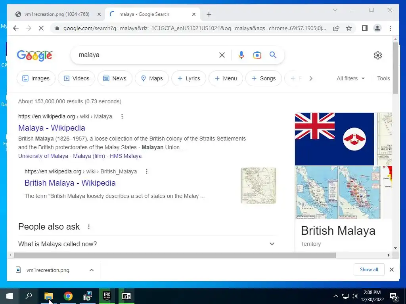This screenshot has width=406, height=304.
Task: Add the Lyrics search refinement
Action: tap(189, 78)
